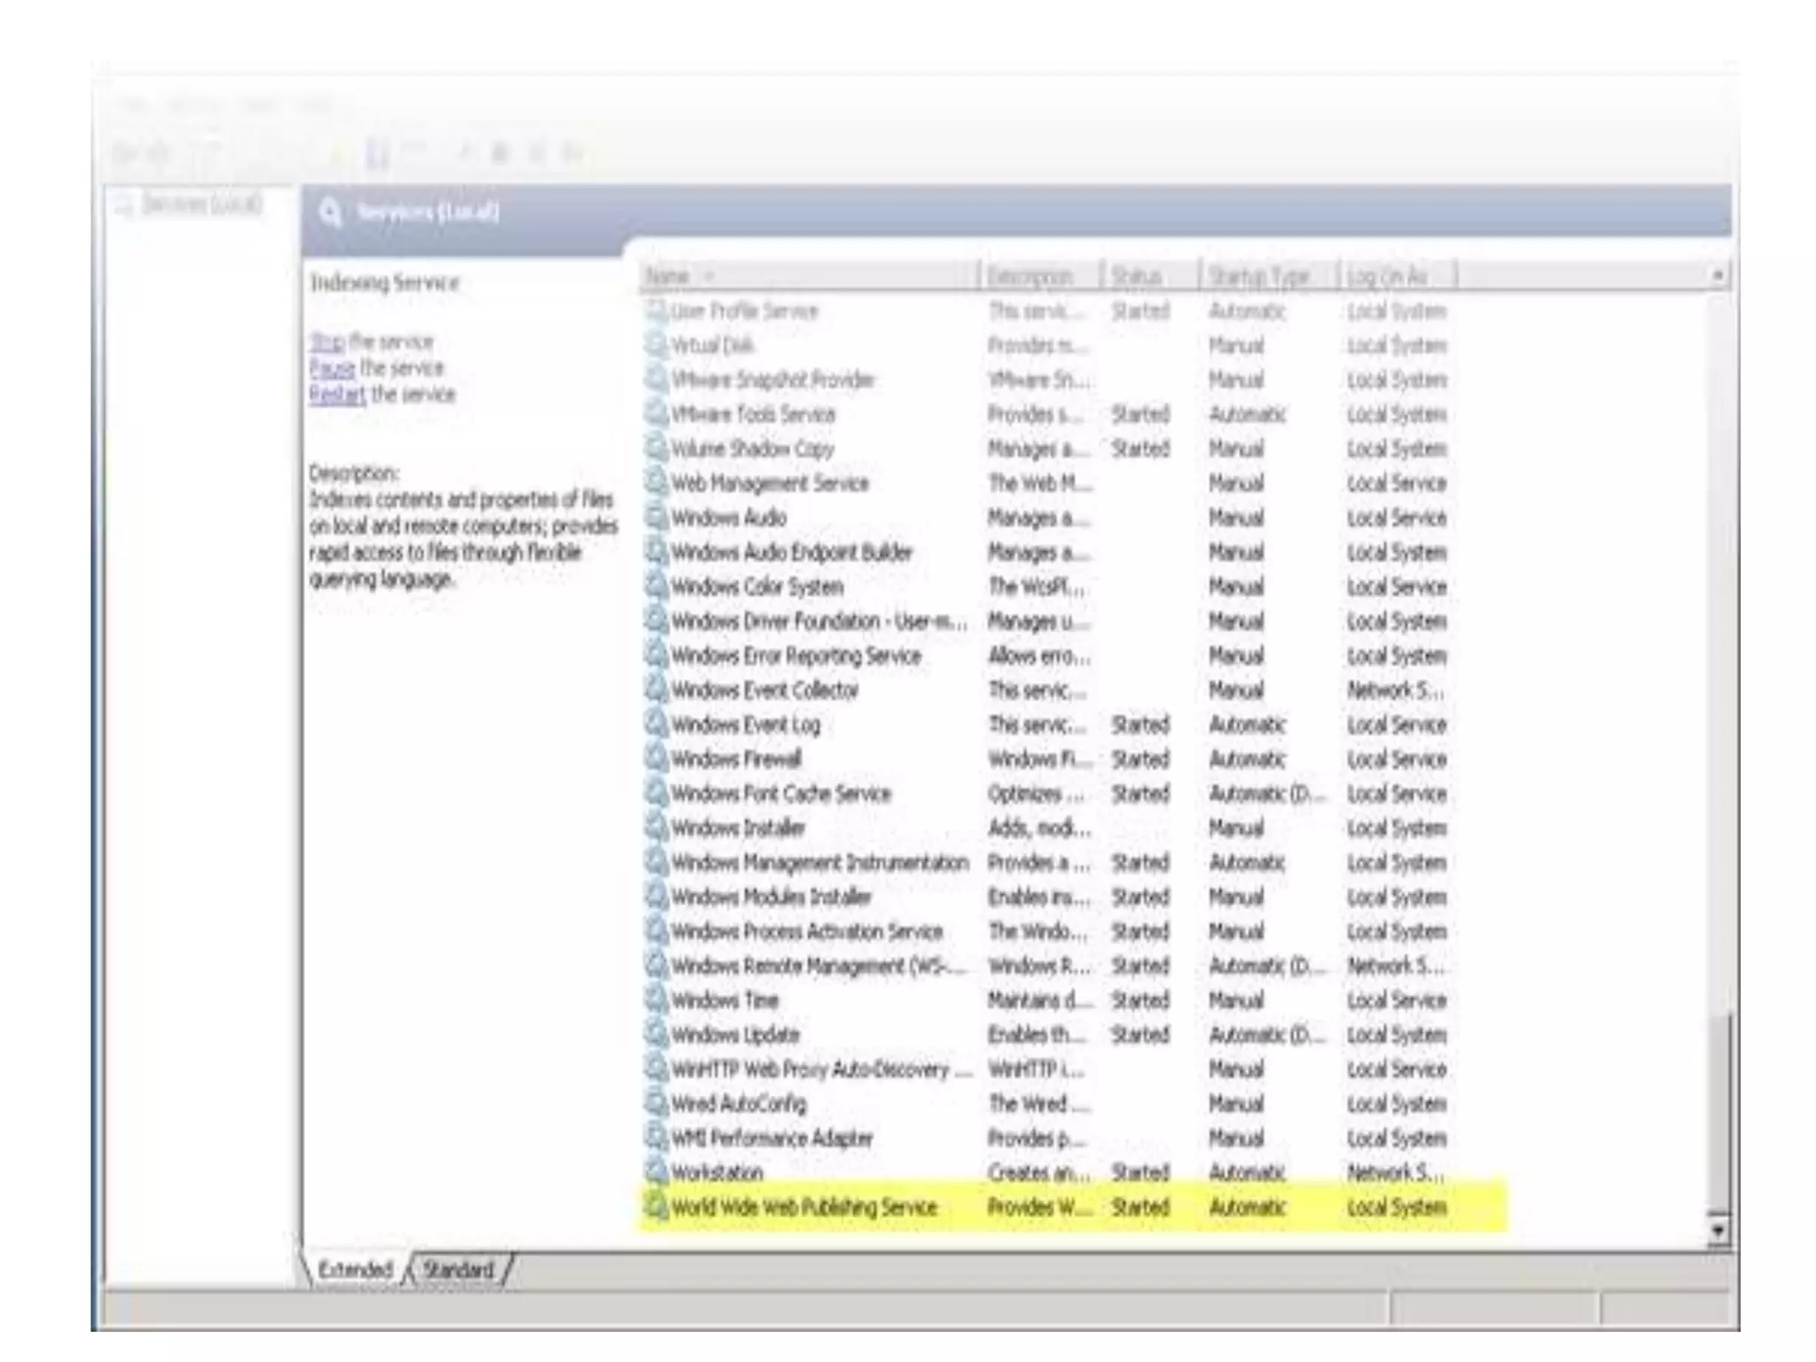
Task: Select Services (Local) in the left tree
Action: pyautogui.click(x=202, y=205)
